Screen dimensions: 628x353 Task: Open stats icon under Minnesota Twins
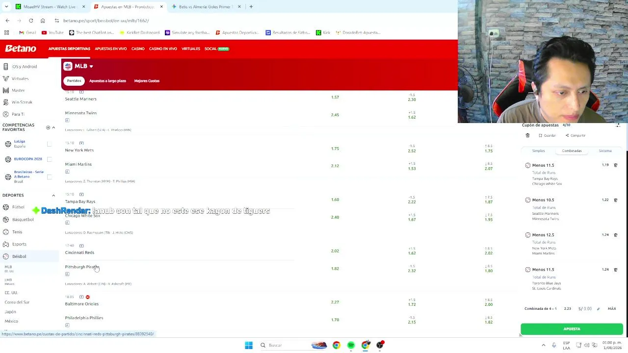[67, 120]
